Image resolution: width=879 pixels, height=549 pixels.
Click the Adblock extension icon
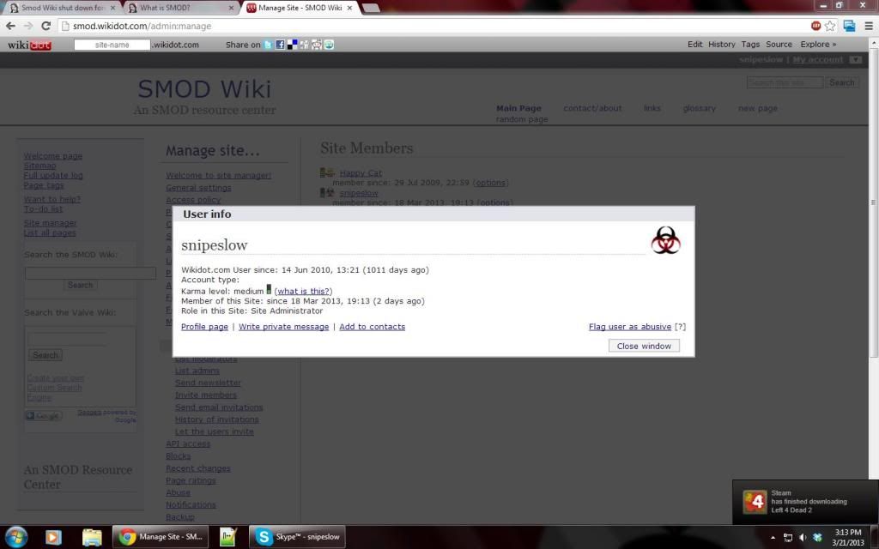815,26
